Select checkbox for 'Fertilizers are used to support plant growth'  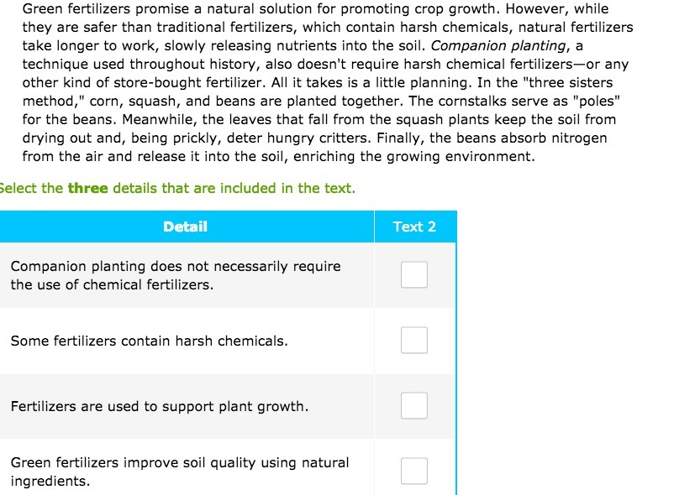tap(414, 405)
